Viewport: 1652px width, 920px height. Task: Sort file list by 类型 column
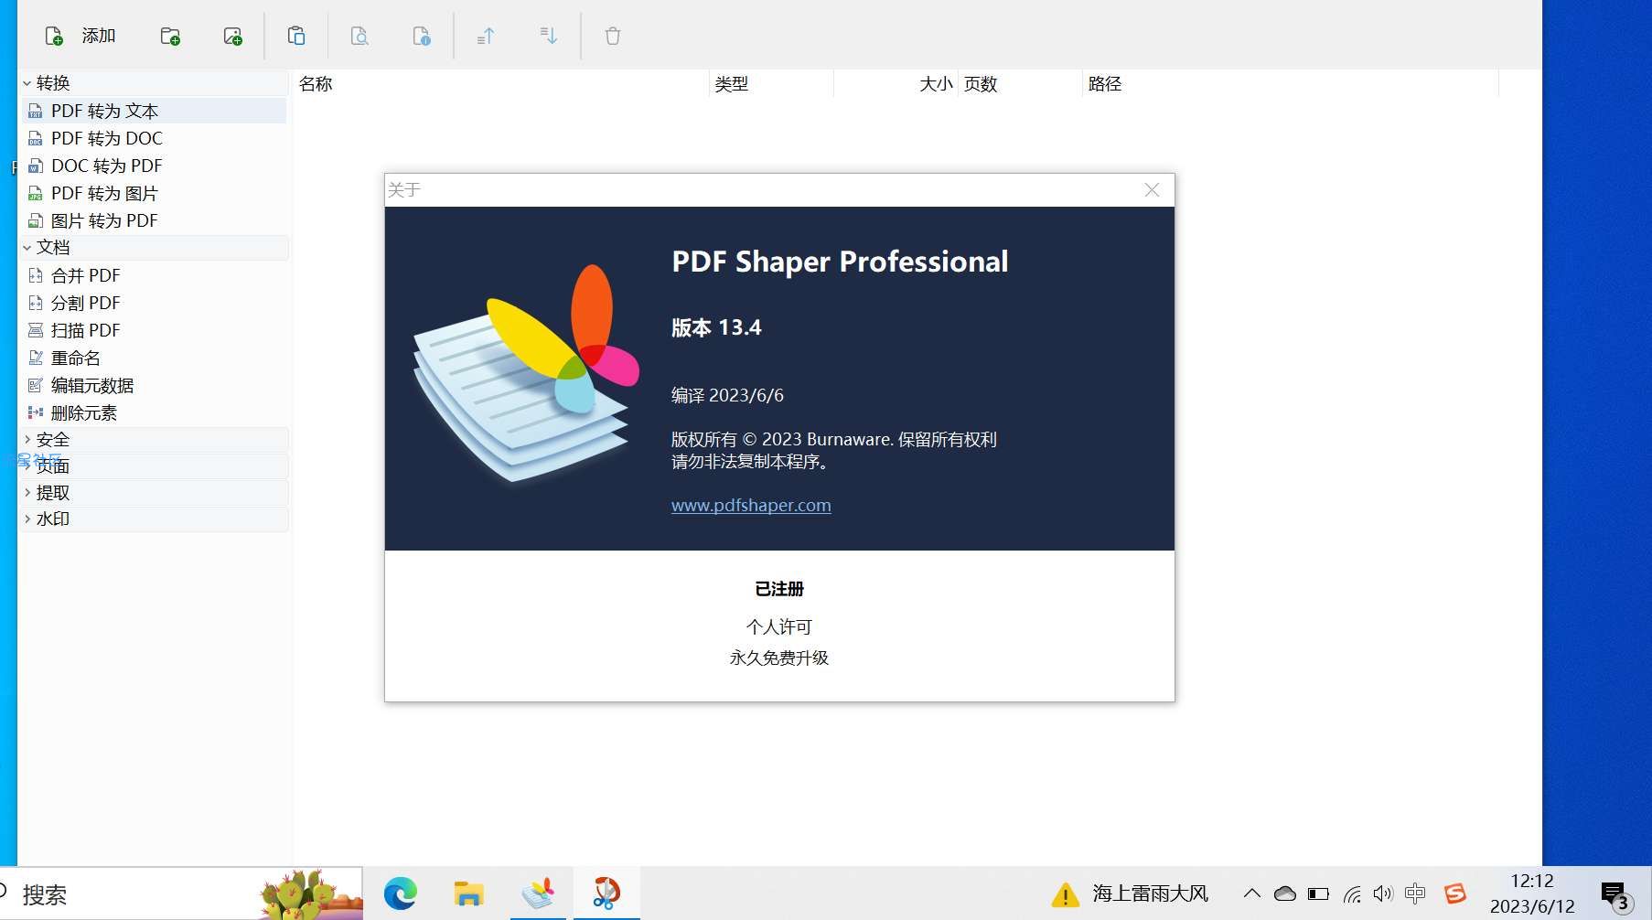(x=771, y=83)
